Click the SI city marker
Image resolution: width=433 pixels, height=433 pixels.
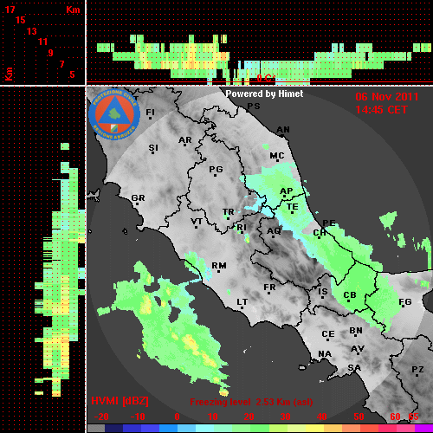153,149
